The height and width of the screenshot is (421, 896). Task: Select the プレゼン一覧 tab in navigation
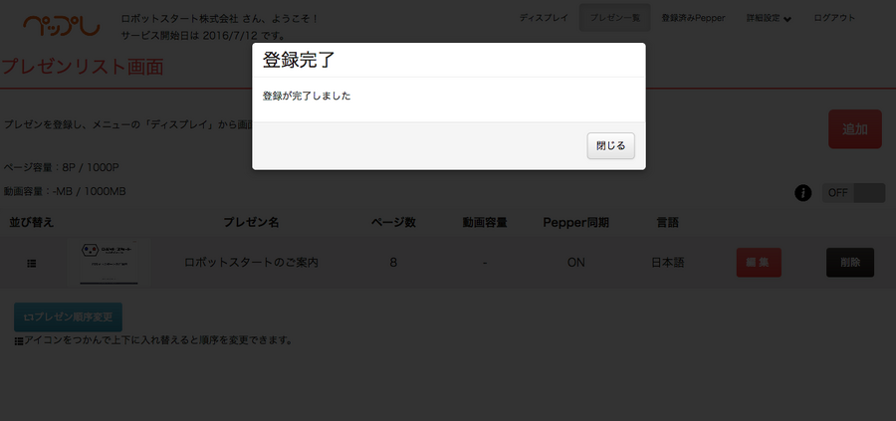pos(614,18)
